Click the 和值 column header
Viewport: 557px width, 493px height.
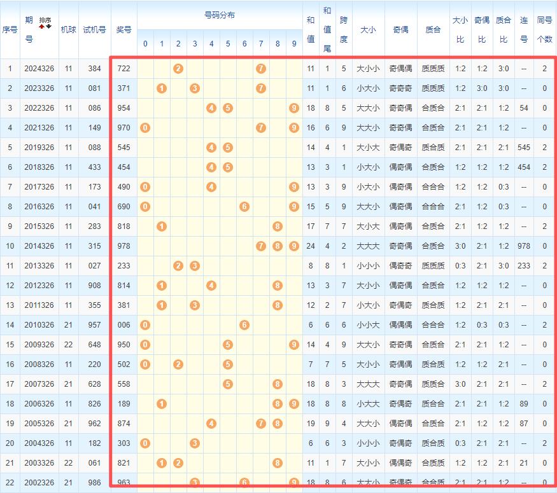(x=311, y=29)
